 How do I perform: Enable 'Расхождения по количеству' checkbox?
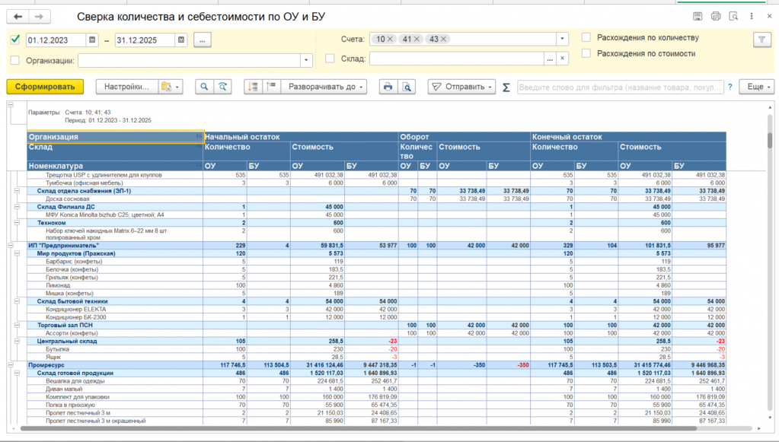pyautogui.click(x=586, y=37)
